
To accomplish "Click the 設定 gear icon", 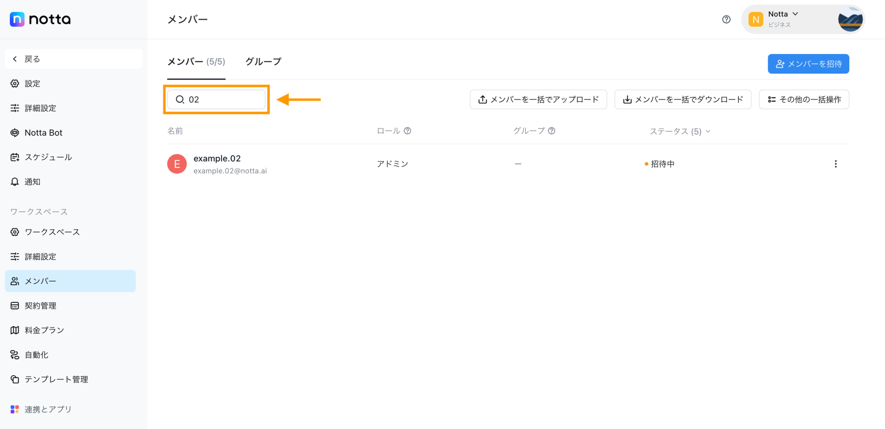I will click(x=15, y=84).
